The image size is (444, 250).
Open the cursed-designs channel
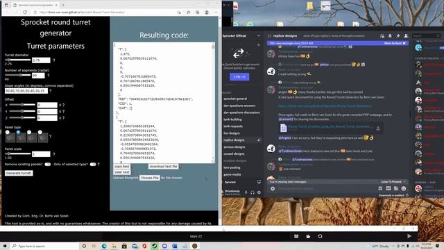pyautogui.click(x=234, y=154)
